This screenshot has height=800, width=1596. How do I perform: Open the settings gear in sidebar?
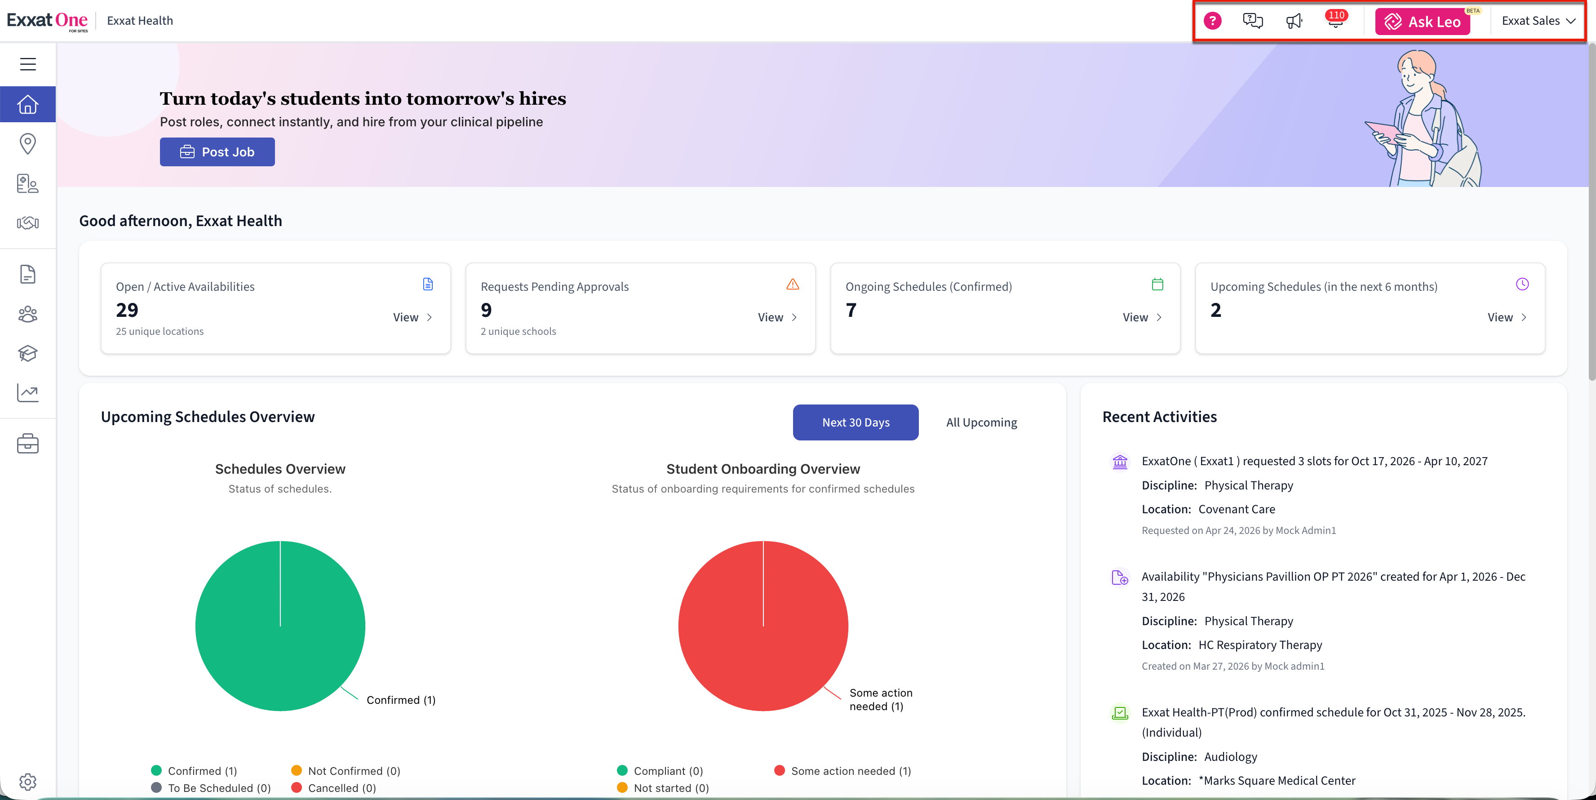(28, 782)
